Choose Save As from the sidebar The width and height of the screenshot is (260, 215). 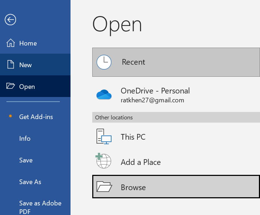coord(30,182)
